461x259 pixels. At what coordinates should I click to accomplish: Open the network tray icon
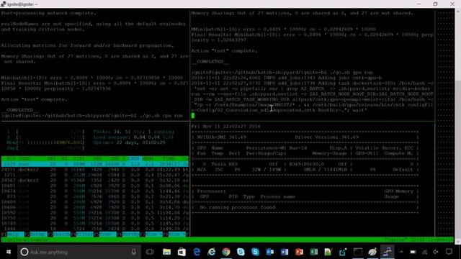pos(424,252)
